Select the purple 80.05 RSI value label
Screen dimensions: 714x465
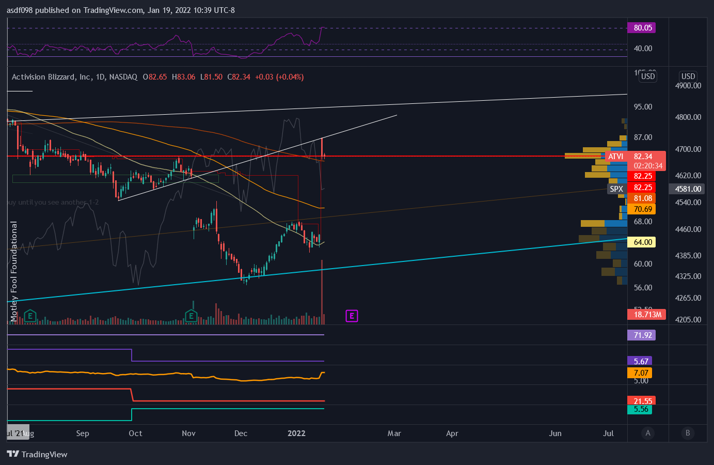click(x=643, y=28)
